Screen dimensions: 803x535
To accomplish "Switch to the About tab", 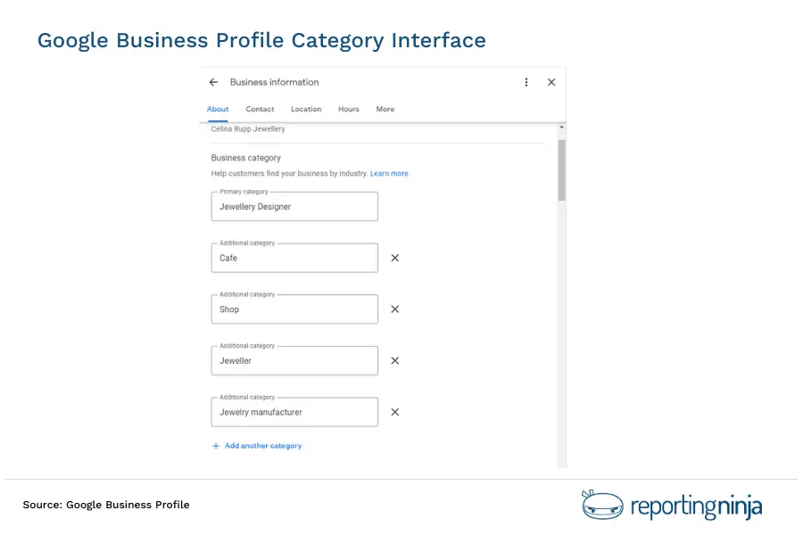I will [x=218, y=110].
